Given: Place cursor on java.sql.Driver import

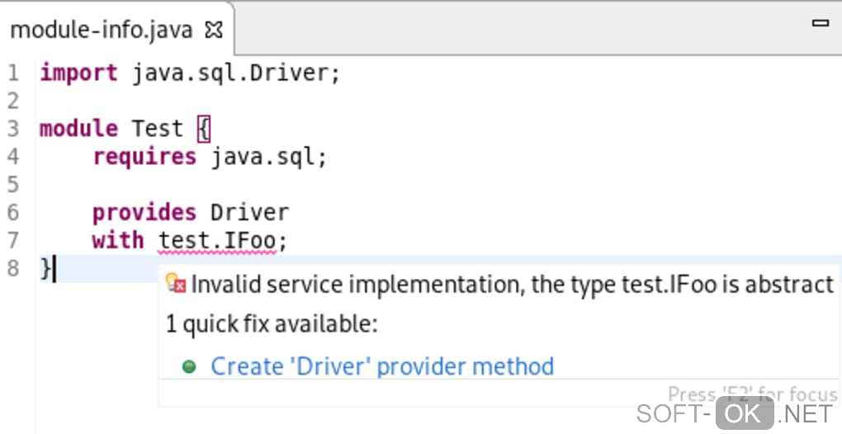Looking at the screenshot, I should coord(235,73).
